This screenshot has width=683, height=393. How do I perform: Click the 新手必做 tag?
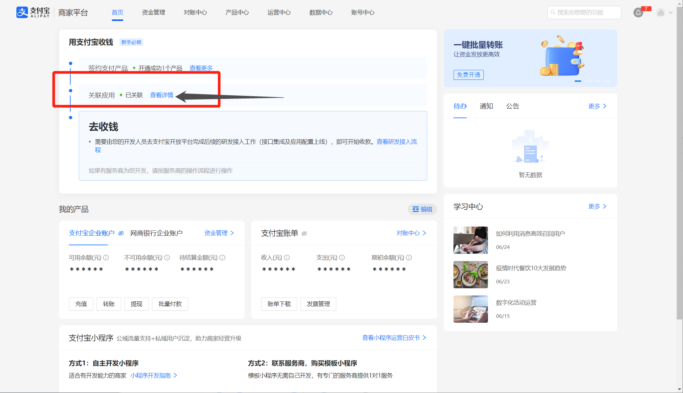click(131, 42)
